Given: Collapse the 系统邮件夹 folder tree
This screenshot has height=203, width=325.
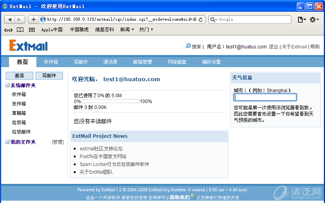Looking at the screenshot, I should click(7, 85).
